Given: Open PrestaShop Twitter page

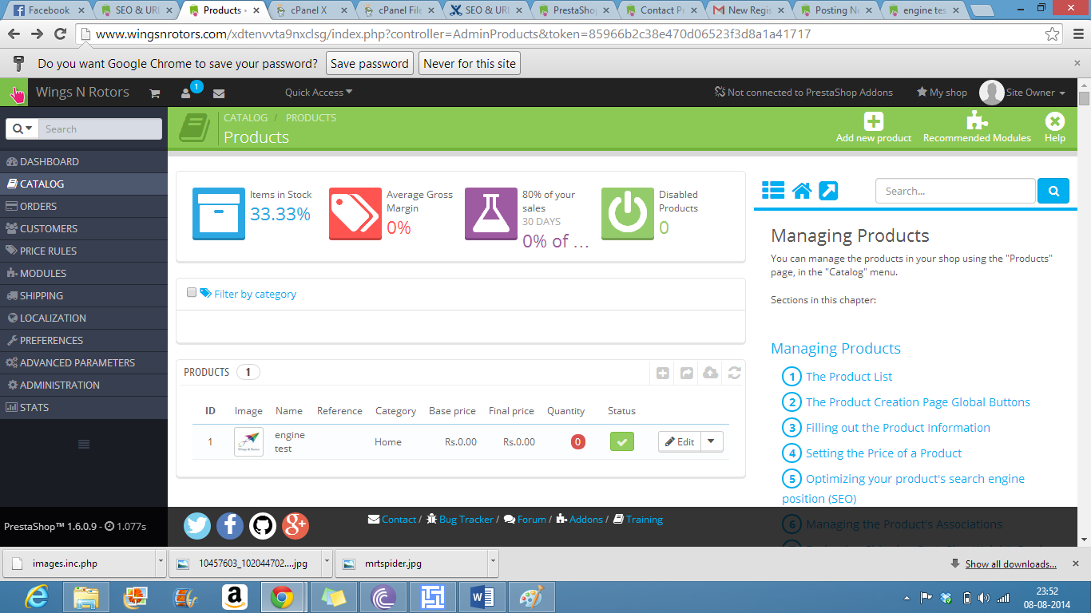Looking at the screenshot, I should pyautogui.click(x=197, y=525).
